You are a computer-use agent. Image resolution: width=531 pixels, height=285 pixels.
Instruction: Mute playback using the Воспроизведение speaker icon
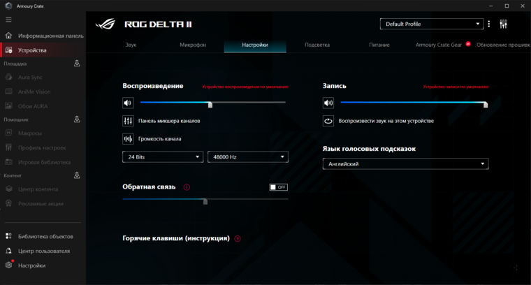coord(128,103)
